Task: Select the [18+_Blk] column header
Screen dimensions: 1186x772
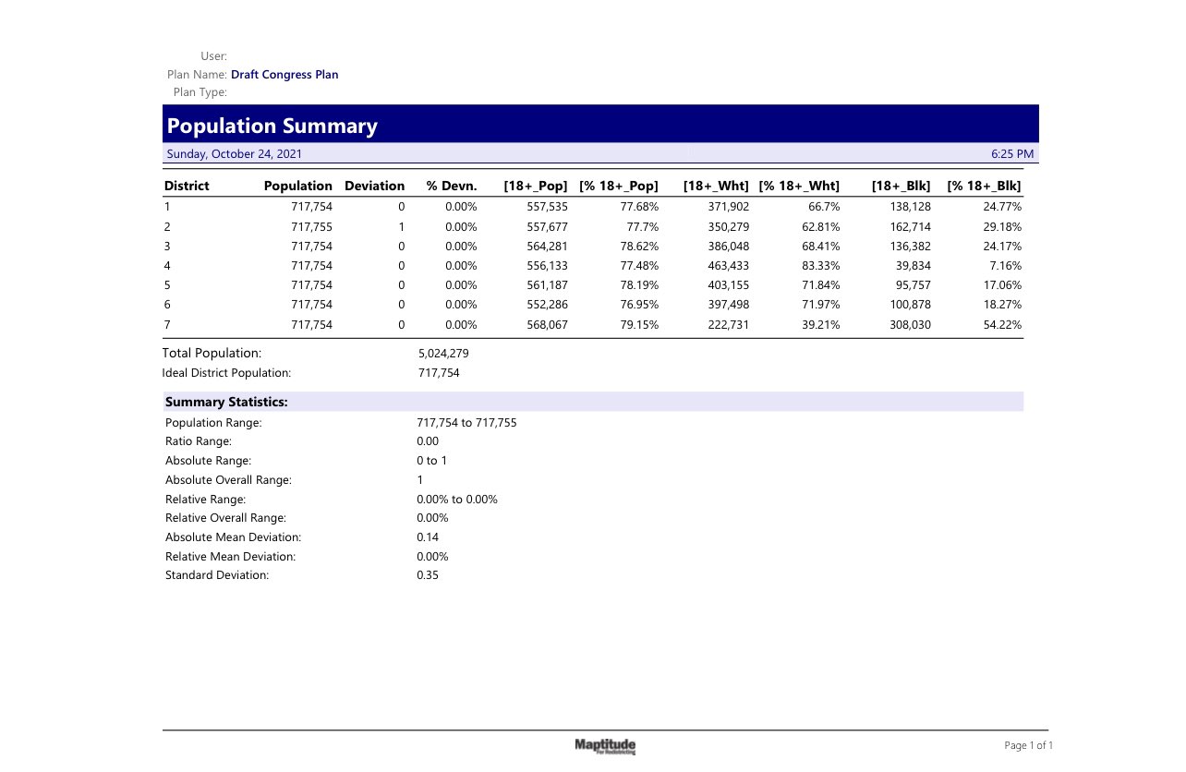Action: click(901, 186)
